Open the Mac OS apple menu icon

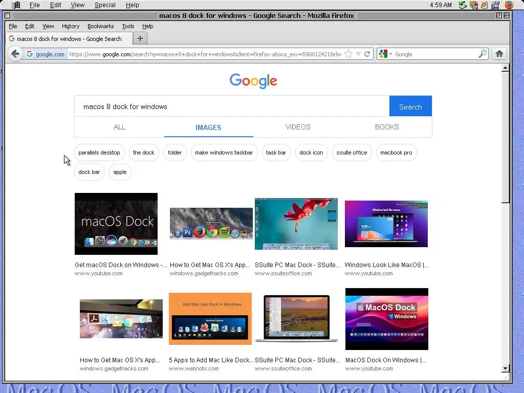pyautogui.click(x=16, y=5)
